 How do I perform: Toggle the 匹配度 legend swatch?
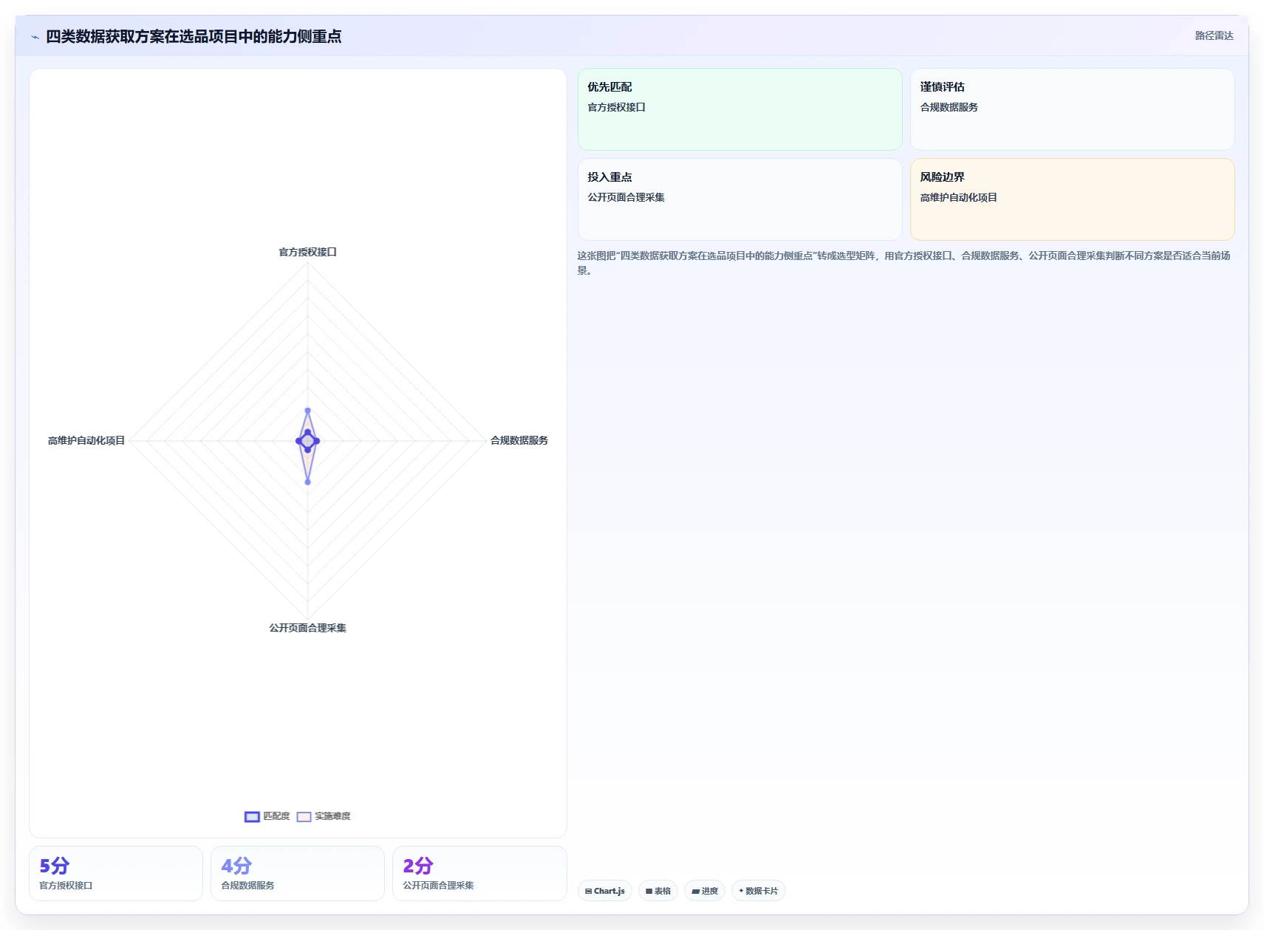point(252,816)
